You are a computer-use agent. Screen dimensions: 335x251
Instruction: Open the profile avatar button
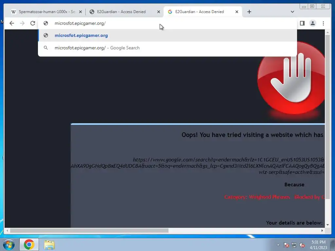pyautogui.click(x=312, y=23)
